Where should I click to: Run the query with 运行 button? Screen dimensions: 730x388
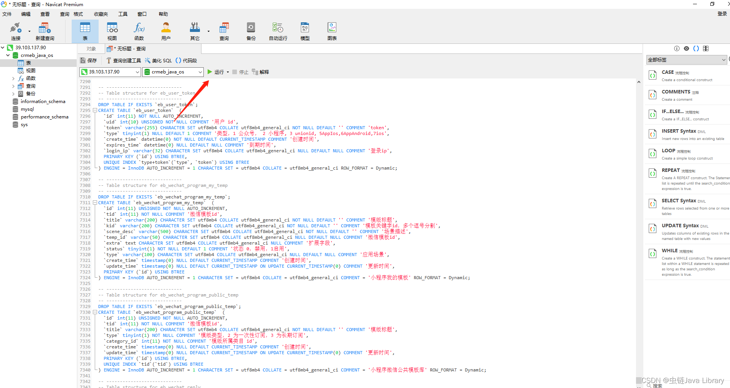point(216,72)
